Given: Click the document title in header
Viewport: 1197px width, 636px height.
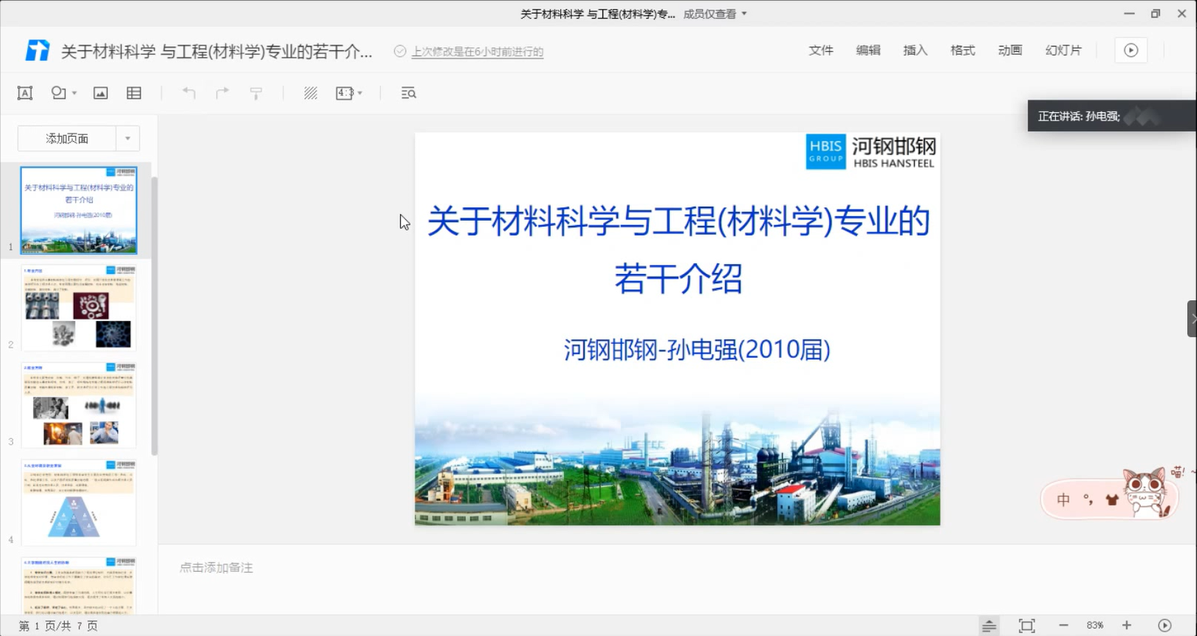Looking at the screenshot, I should (x=216, y=52).
